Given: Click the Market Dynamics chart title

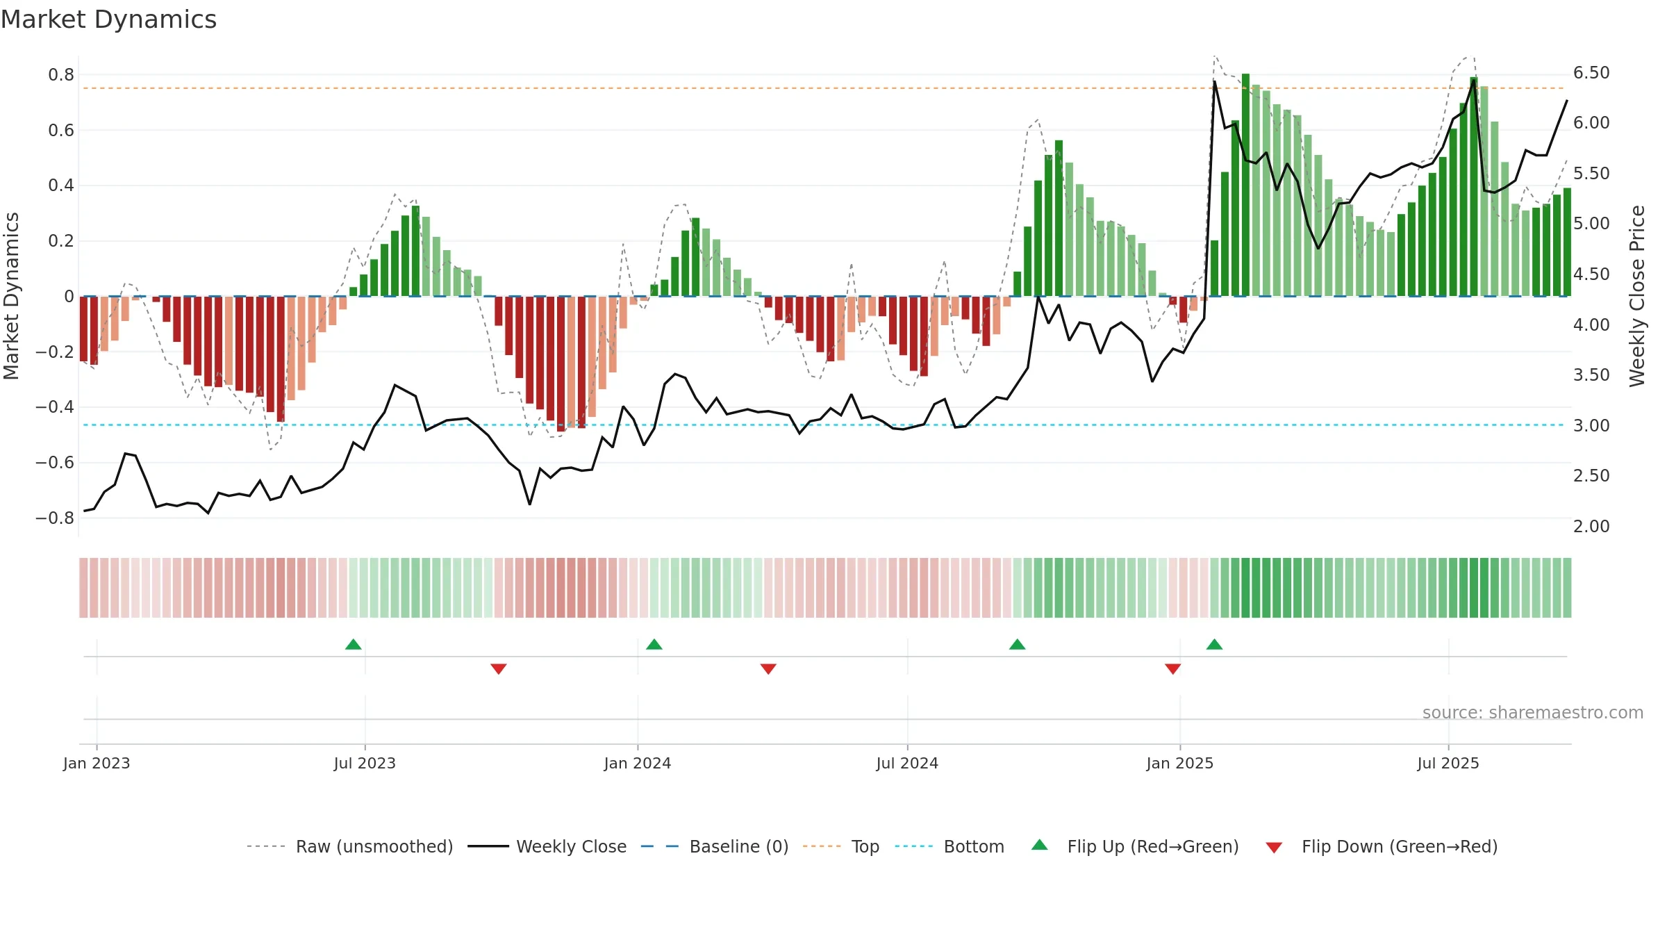Looking at the screenshot, I should pos(108,19).
